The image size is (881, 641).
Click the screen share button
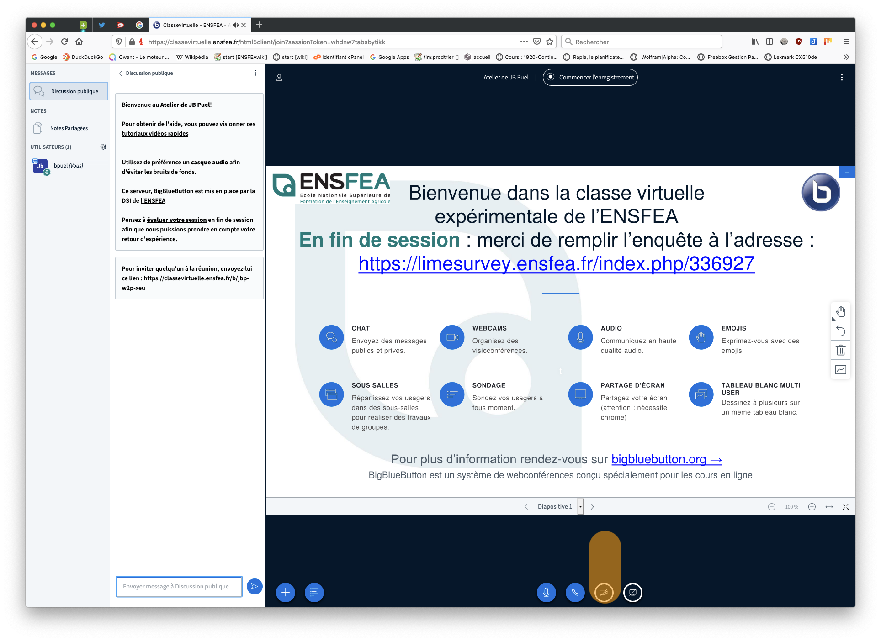point(632,592)
